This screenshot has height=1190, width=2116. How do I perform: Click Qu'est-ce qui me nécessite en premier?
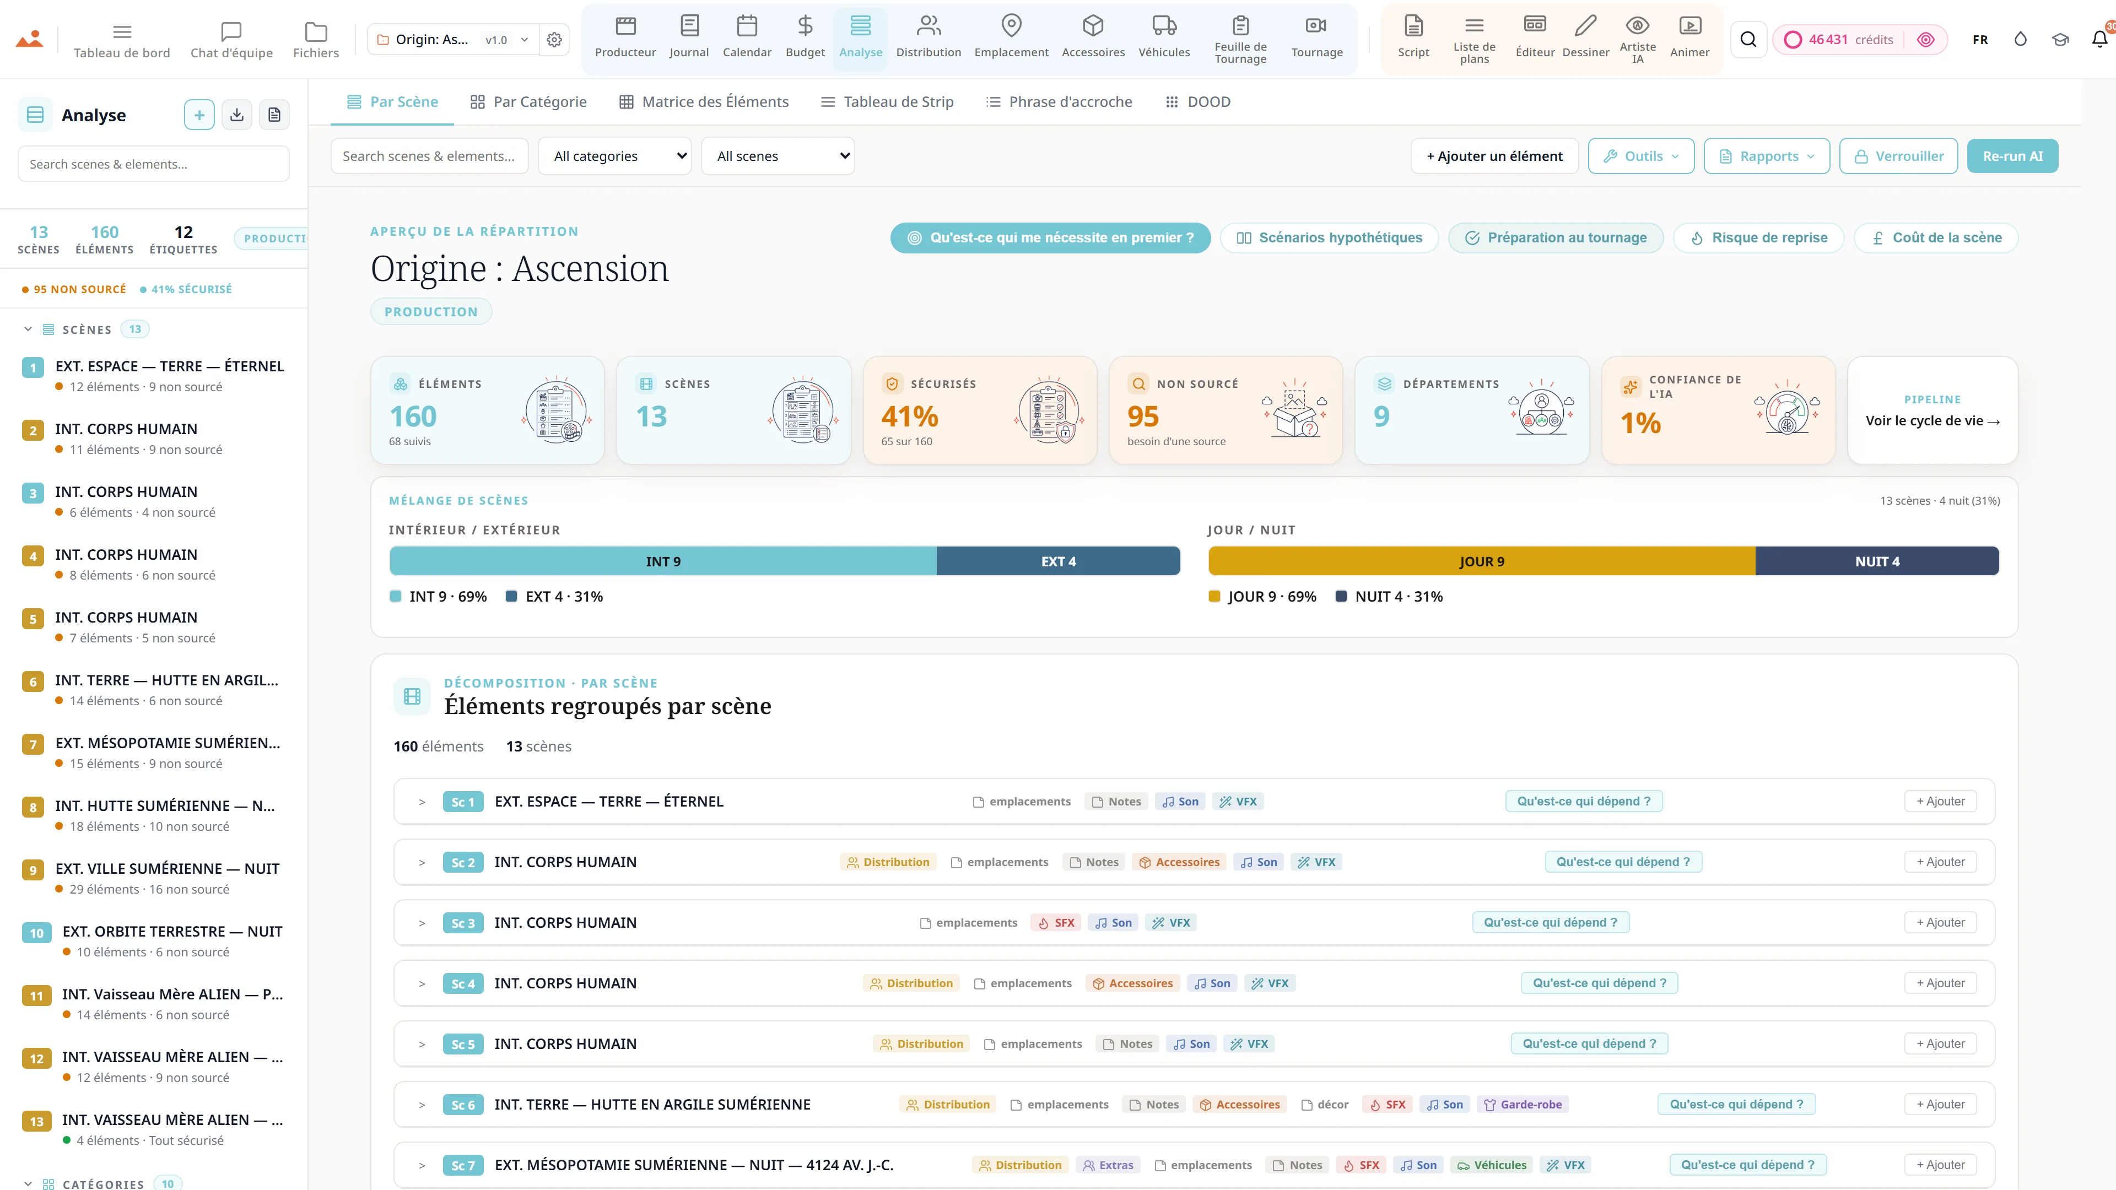[1050, 238]
